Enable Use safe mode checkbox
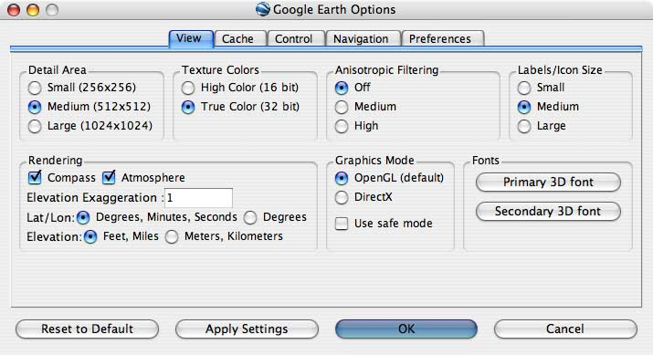 342,224
